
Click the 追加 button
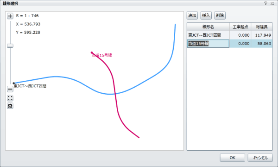click(192, 15)
